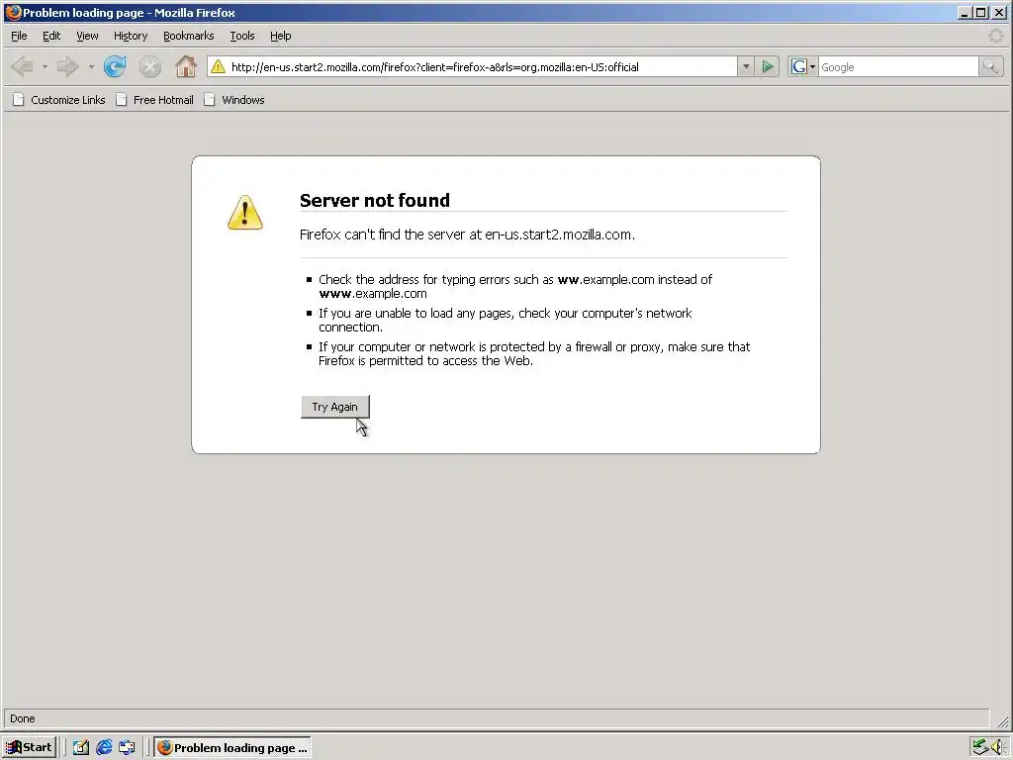Click the Try Again button
This screenshot has width=1013, height=760.
tap(334, 407)
